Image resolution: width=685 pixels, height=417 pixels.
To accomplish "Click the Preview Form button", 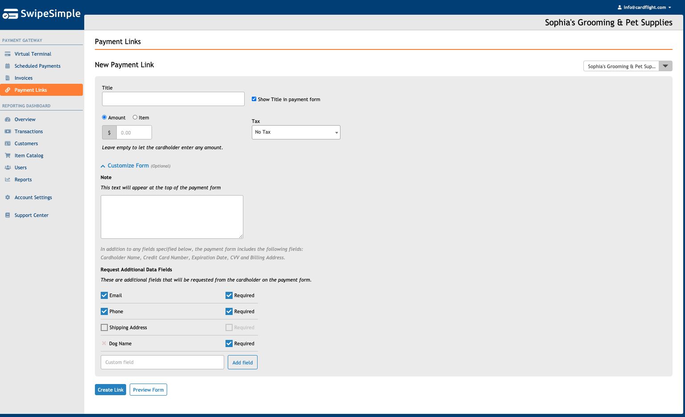I will [148, 390].
